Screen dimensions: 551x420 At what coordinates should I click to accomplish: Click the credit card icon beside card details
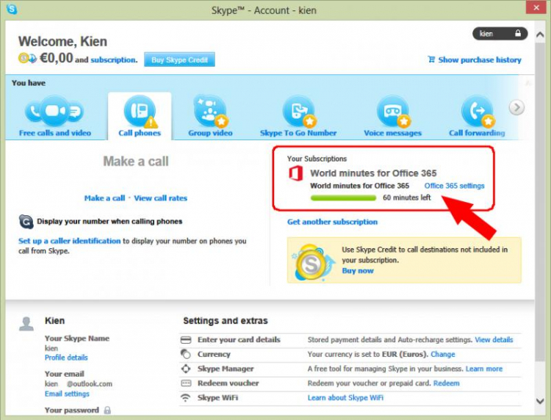(186, 340)
